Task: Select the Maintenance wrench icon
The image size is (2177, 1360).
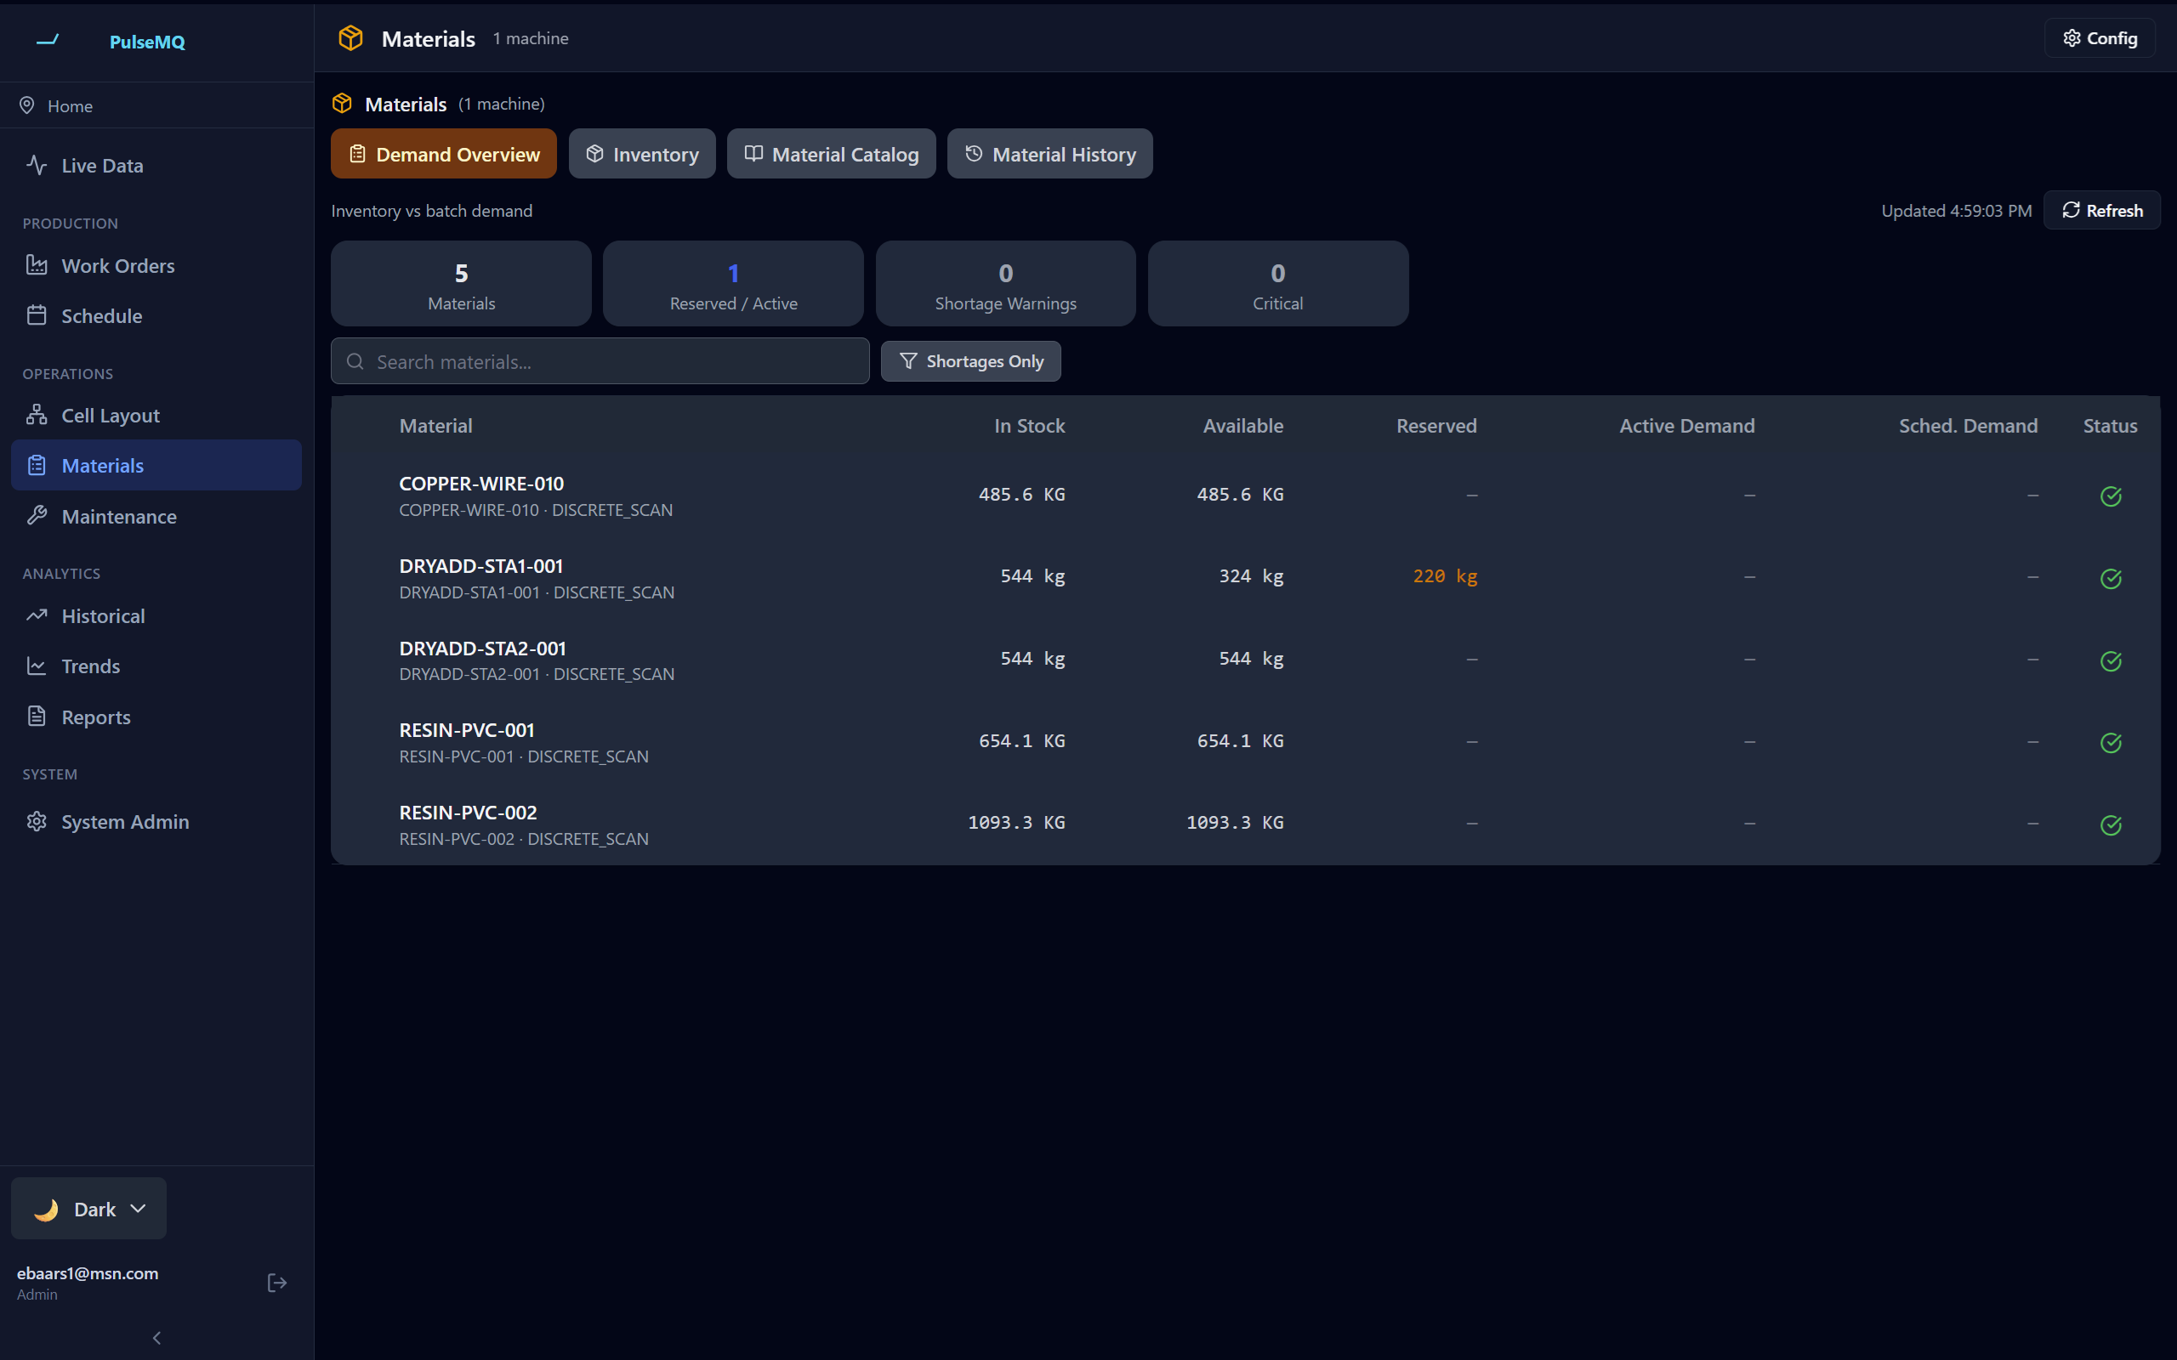Action: 37,515
